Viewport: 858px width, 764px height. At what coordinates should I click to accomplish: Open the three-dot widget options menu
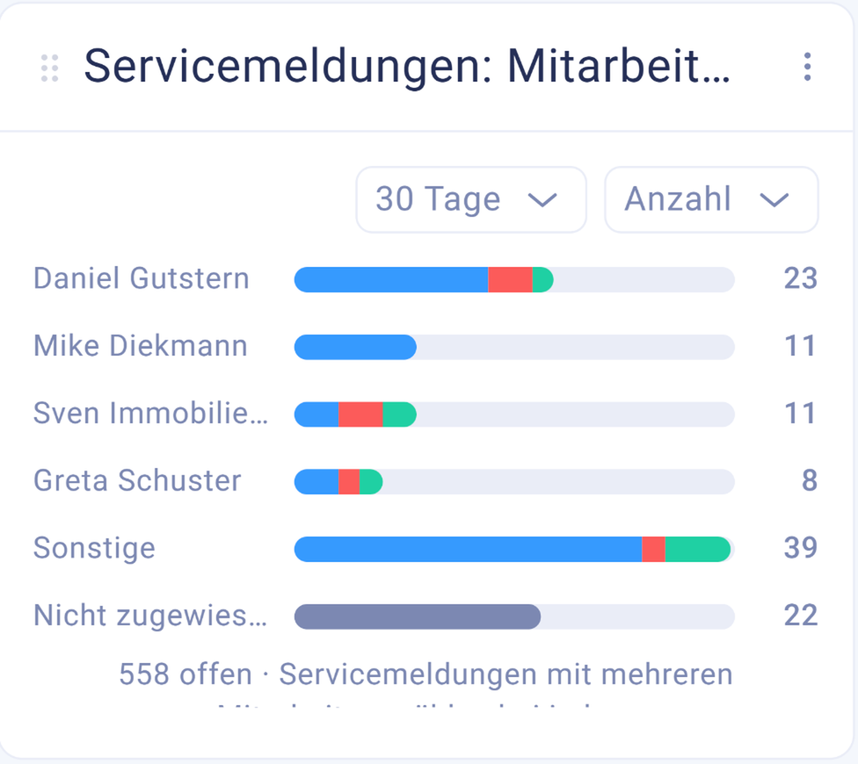[x=807, y=68]
